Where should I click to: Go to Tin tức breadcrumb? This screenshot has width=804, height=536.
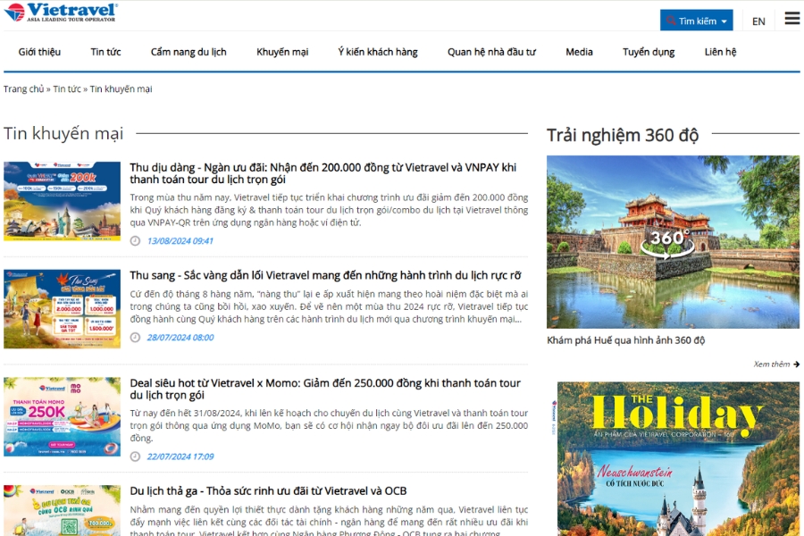pos(67,88)
